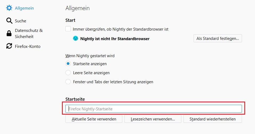Image resolution: width=255 pixels, height=134 pixels.
Task: Focus the Startseite URL input field
Action: click(x=154, y=109)
